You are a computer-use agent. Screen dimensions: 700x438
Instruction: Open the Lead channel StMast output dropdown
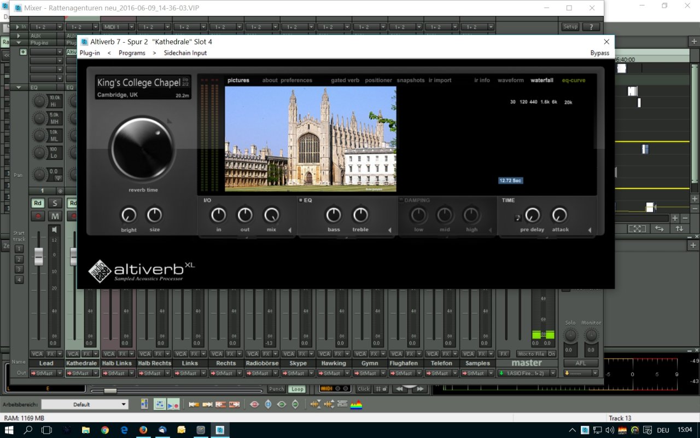60,373
